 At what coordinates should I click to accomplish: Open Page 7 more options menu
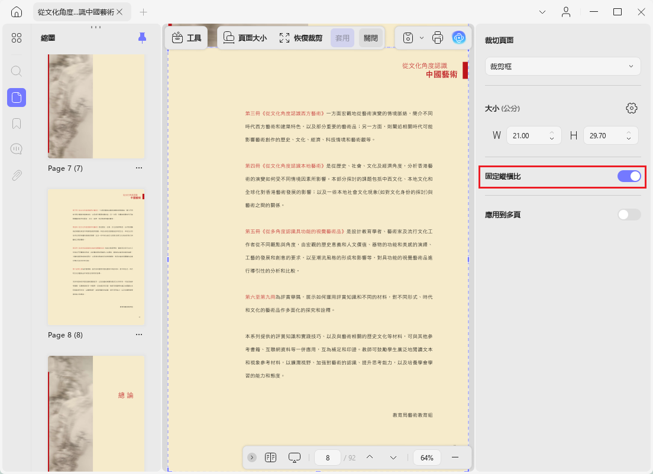click(x=138, y=168)
